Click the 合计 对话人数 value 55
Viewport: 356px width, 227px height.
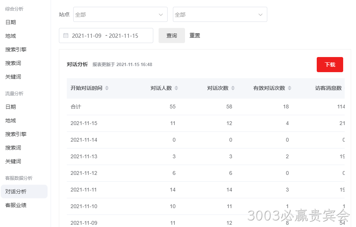click(173, 107)
